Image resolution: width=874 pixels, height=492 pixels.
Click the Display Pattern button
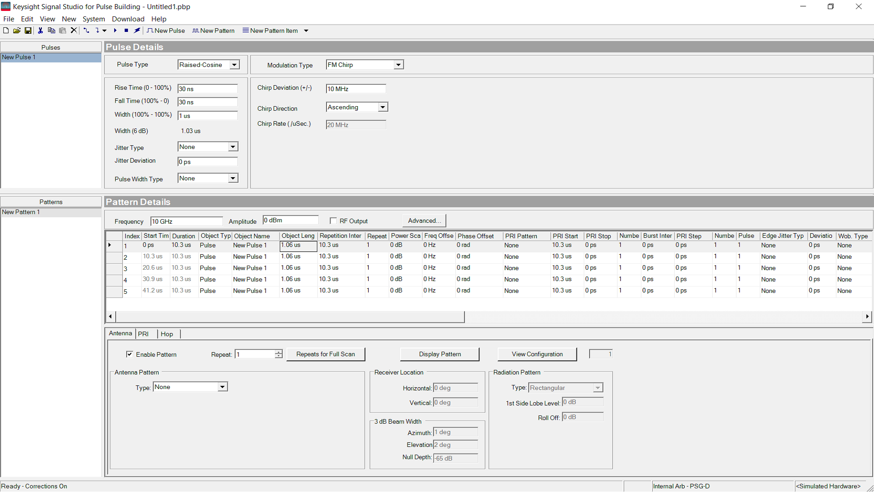[439, 354]
